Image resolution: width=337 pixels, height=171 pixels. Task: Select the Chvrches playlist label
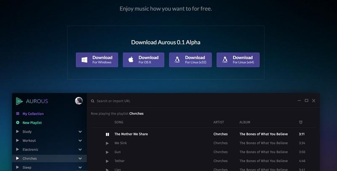[29, 158]
